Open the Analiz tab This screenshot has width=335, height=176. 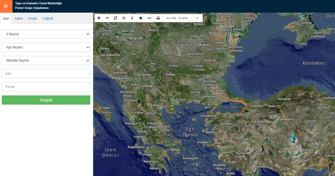33,19
